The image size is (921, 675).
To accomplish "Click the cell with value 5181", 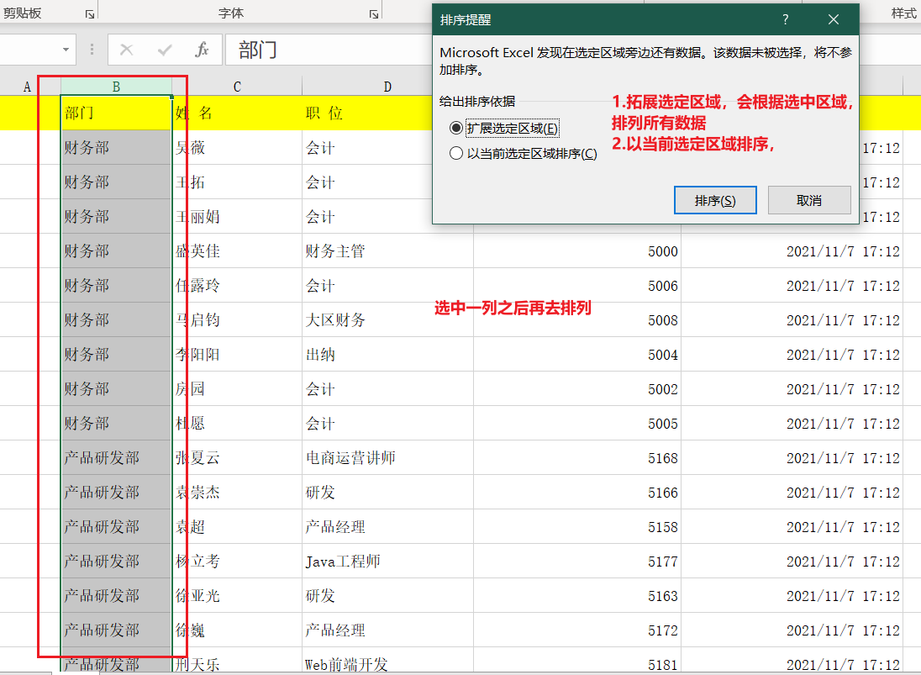I will [x=577, y=662].
